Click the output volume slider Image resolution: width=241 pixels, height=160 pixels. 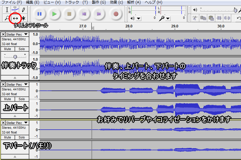coord(218,10)
